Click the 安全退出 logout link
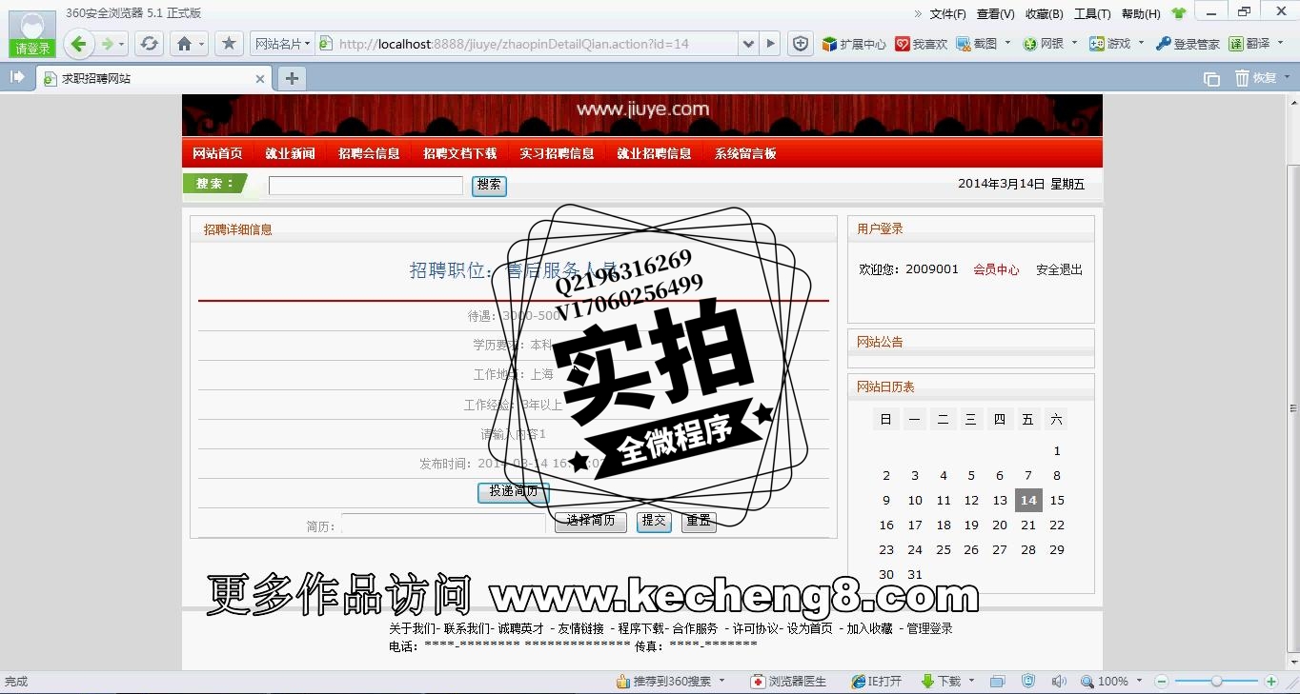The image size is (1300, 694). (1059, 270)
